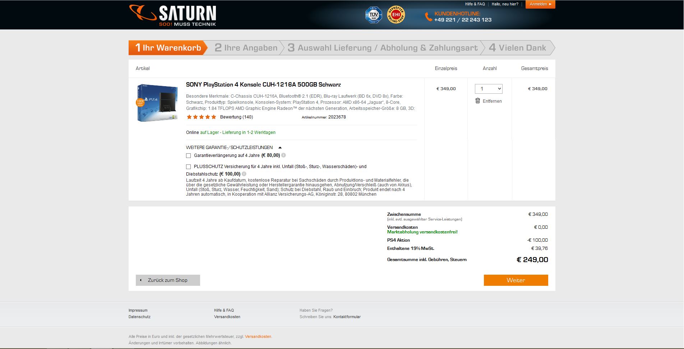Viewport: 684px width, 349px height.
Task: Open the EHI Geprüfter Online-Shop badge
Action: click(x=396, y=15)
